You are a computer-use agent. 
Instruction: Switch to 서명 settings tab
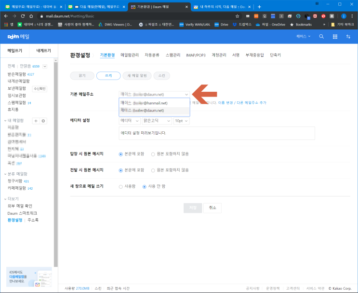tap(236, 55)
